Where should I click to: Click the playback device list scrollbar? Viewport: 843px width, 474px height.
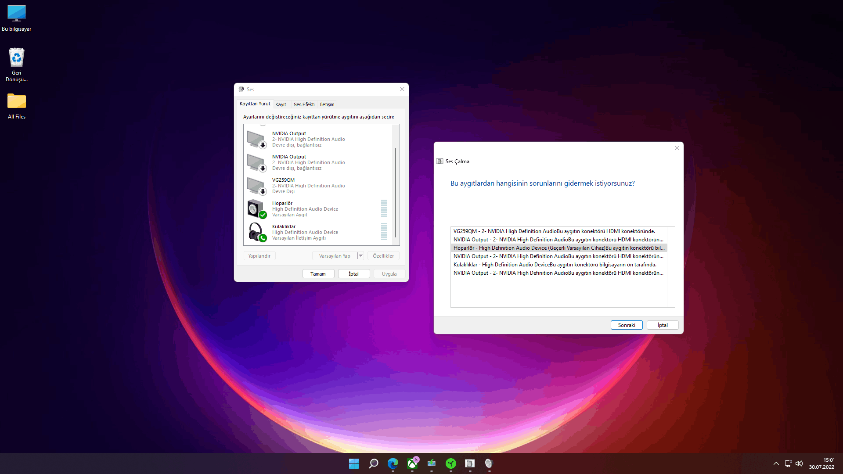(396, 193)
